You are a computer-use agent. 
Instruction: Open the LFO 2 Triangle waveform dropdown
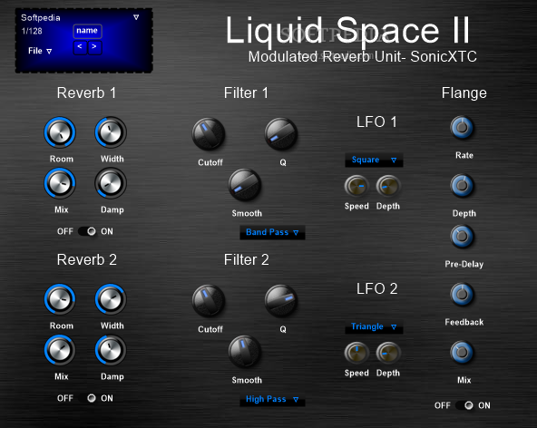click(374, 326)
